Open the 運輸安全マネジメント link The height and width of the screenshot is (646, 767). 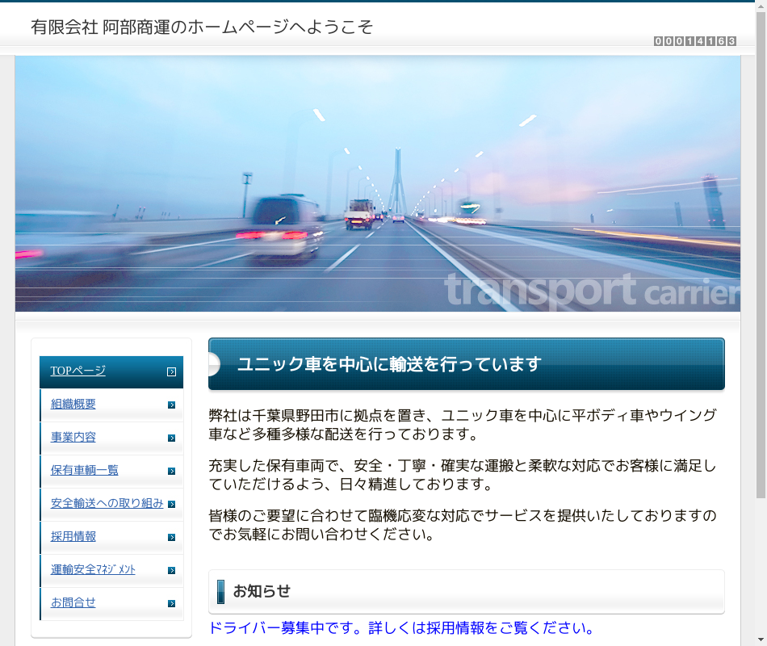[93, 569]
